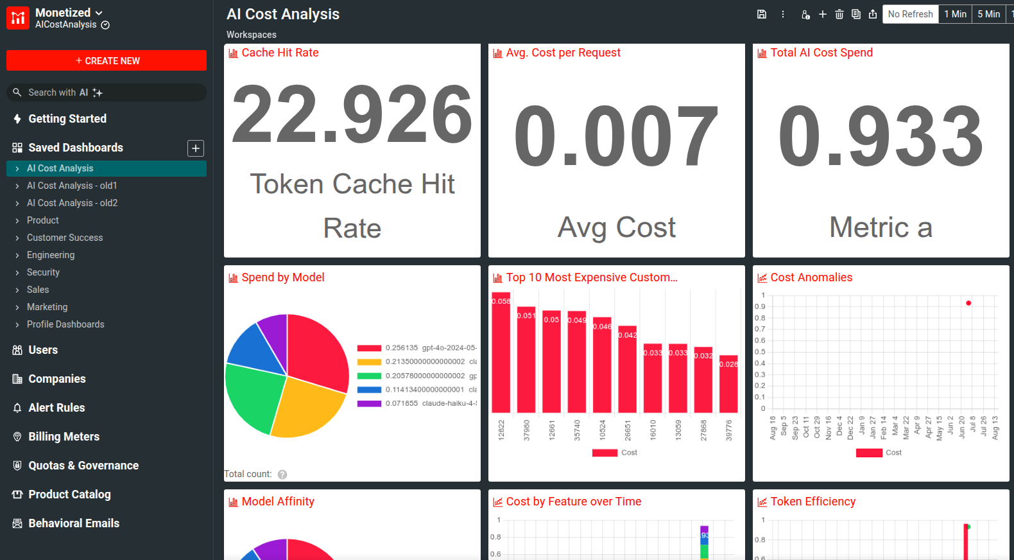Click the Users people icon
Image resolution: width=1014 pixels, height=560 pixels.
coord(17,350)
